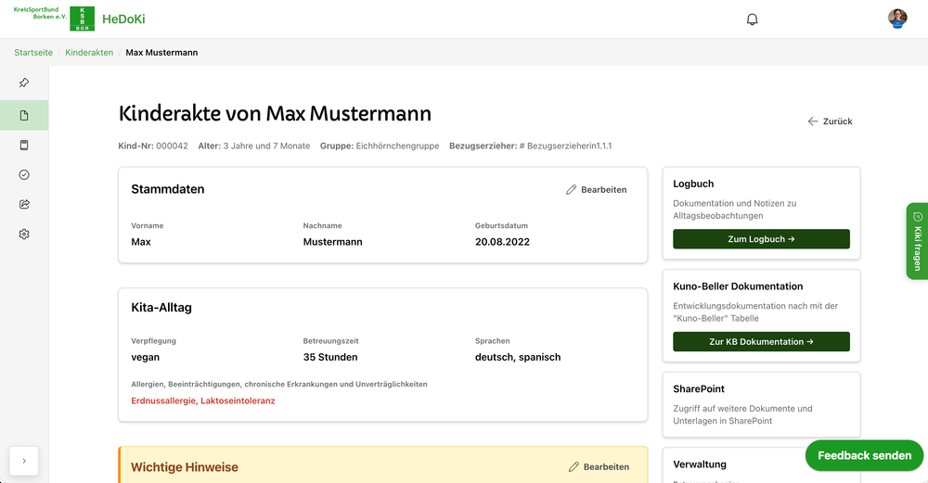Click the HeDoKi app title
This screenshot has height=483, width=928.
123,19
